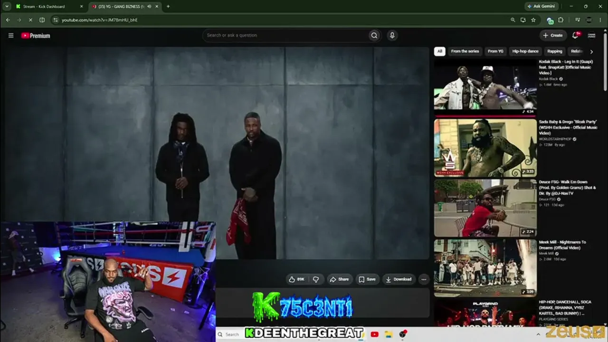Screen dimensions: 608x342
Task: View site information beside the URL
Action: [56, 20]
